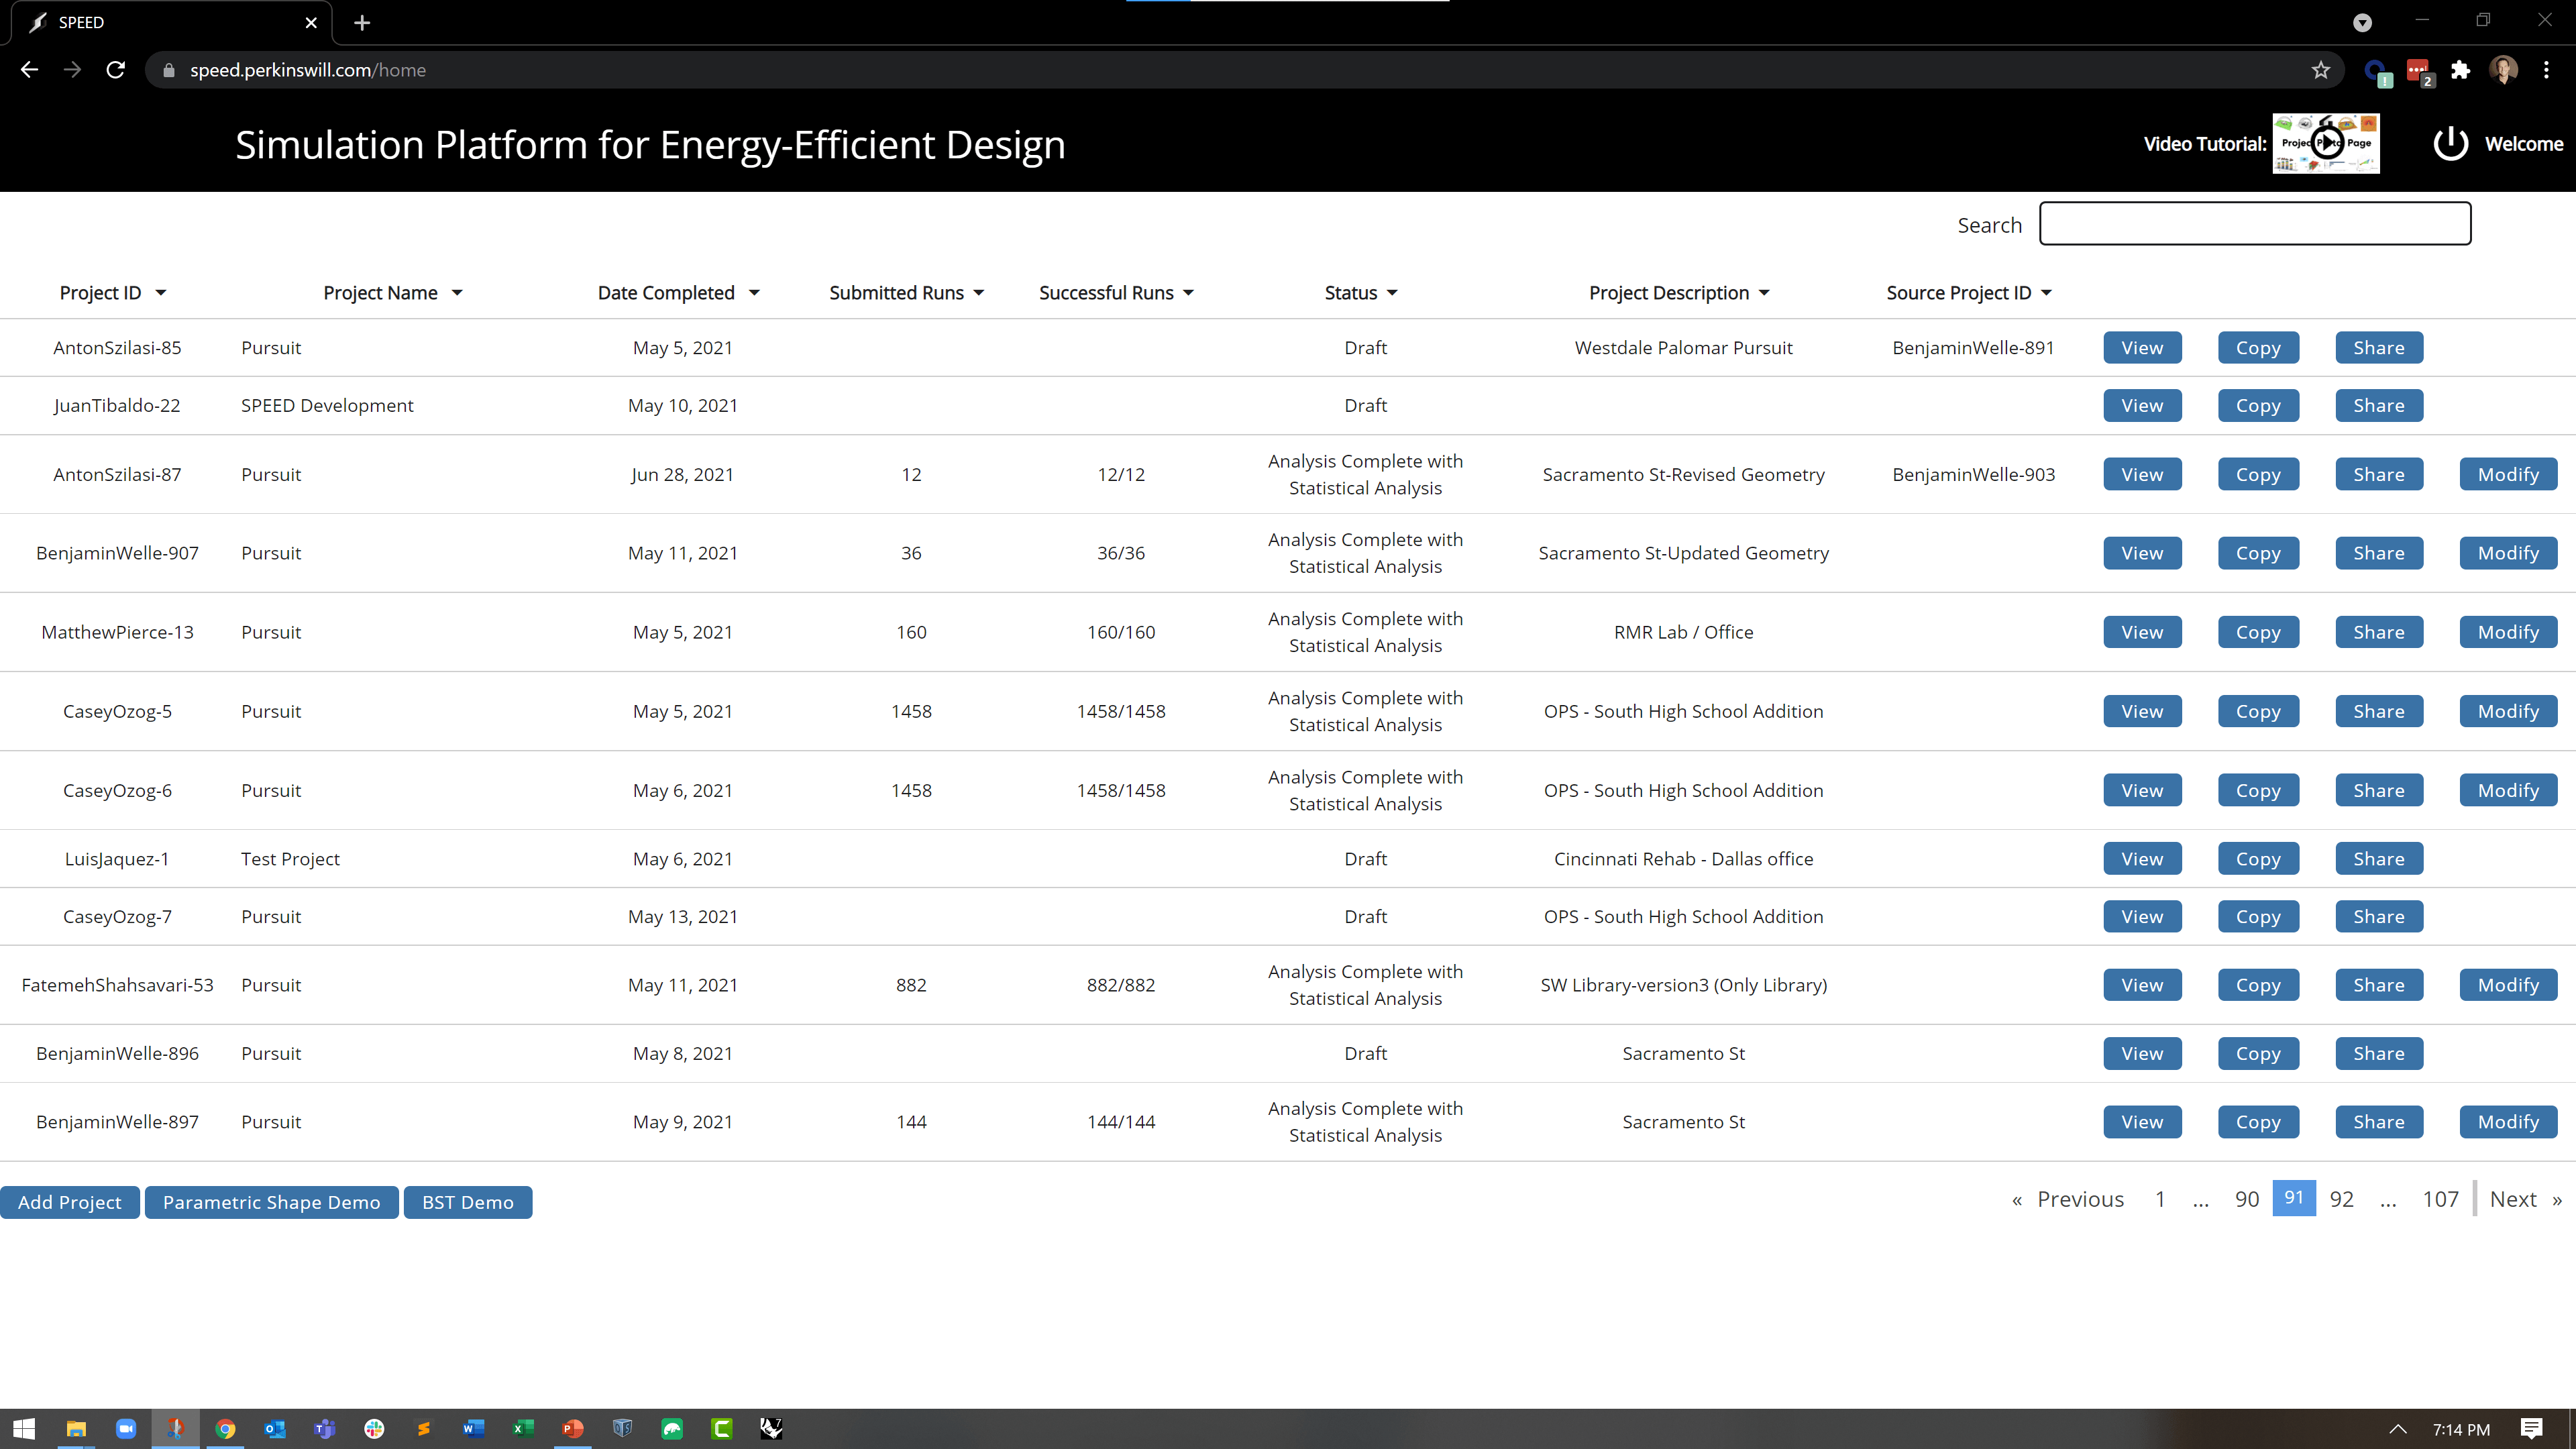Open the Source Project ID dropdown
2576x1449 pixels.
[2046, 293]
